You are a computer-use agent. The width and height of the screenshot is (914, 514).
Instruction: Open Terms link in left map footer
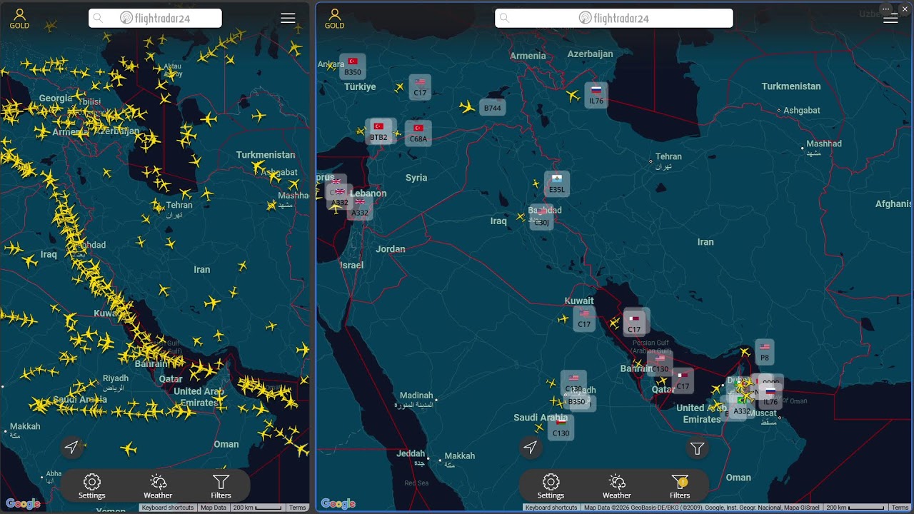(x=298, y=508)
